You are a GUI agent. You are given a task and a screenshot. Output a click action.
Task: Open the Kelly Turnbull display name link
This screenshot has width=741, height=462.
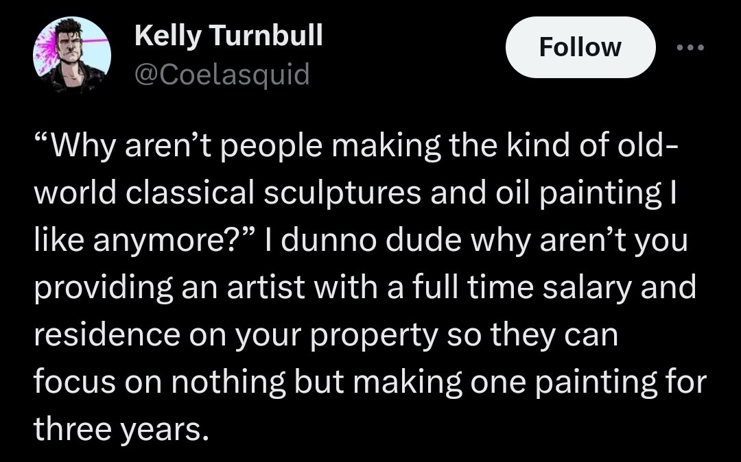pos(228,36)
